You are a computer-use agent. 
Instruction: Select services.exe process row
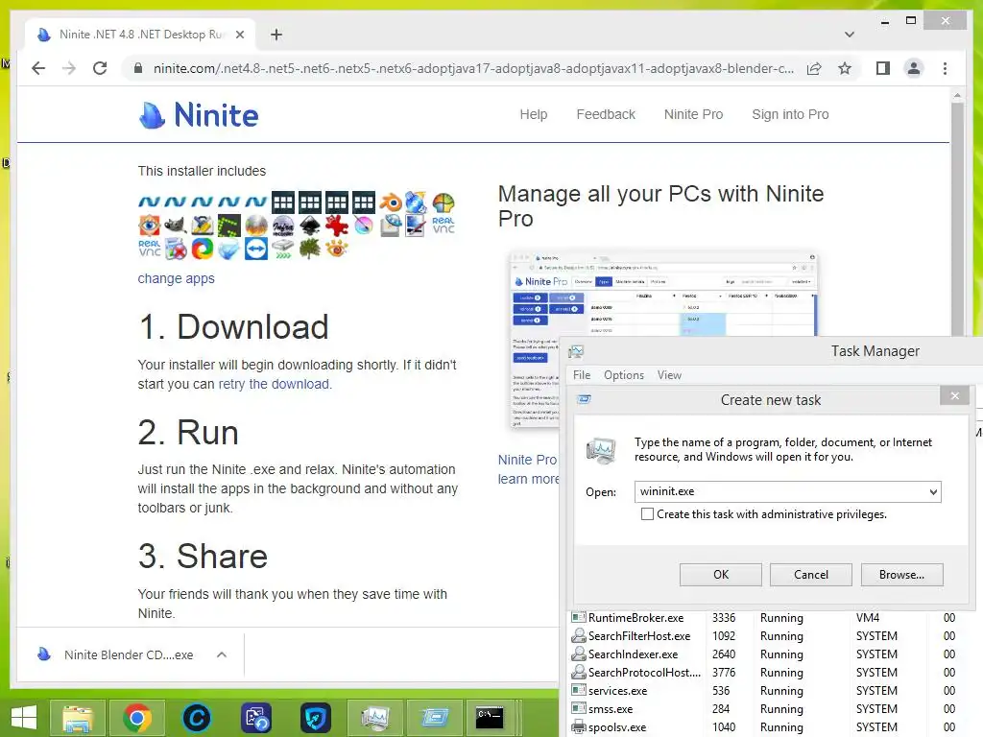click(x=773, y=691)
